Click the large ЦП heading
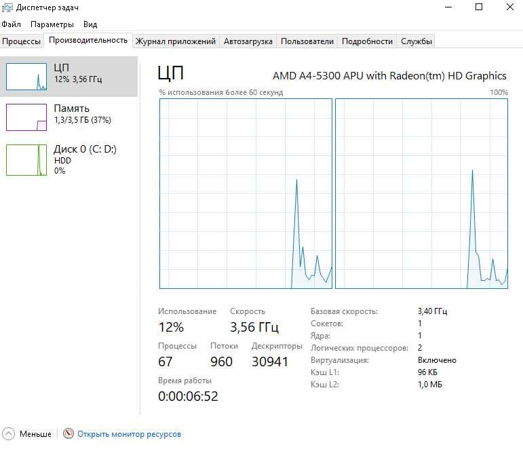 [170, 73]
